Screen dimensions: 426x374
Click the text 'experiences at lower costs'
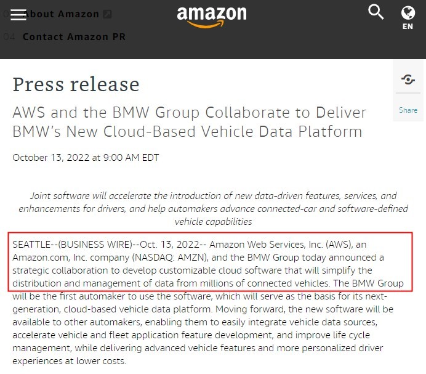(x=70, y=361)
